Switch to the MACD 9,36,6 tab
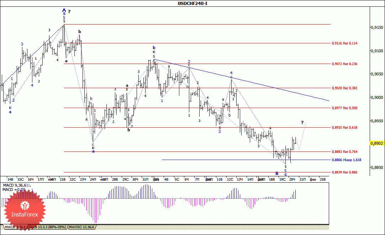The width and height of the screenshot is (385, 235). (x=15, y=227)
